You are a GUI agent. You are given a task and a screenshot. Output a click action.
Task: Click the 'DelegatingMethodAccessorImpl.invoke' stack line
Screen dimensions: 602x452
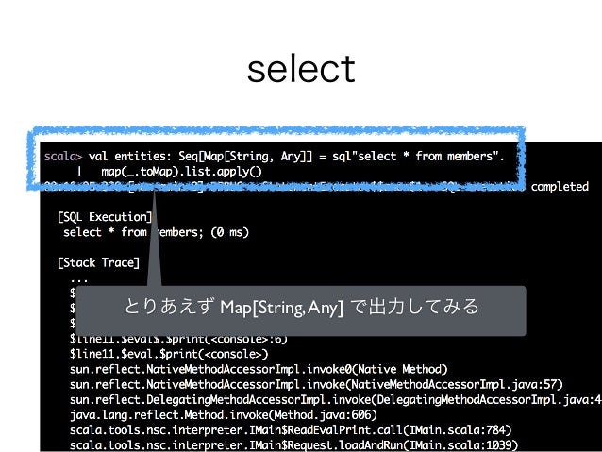tap(336, 400)
